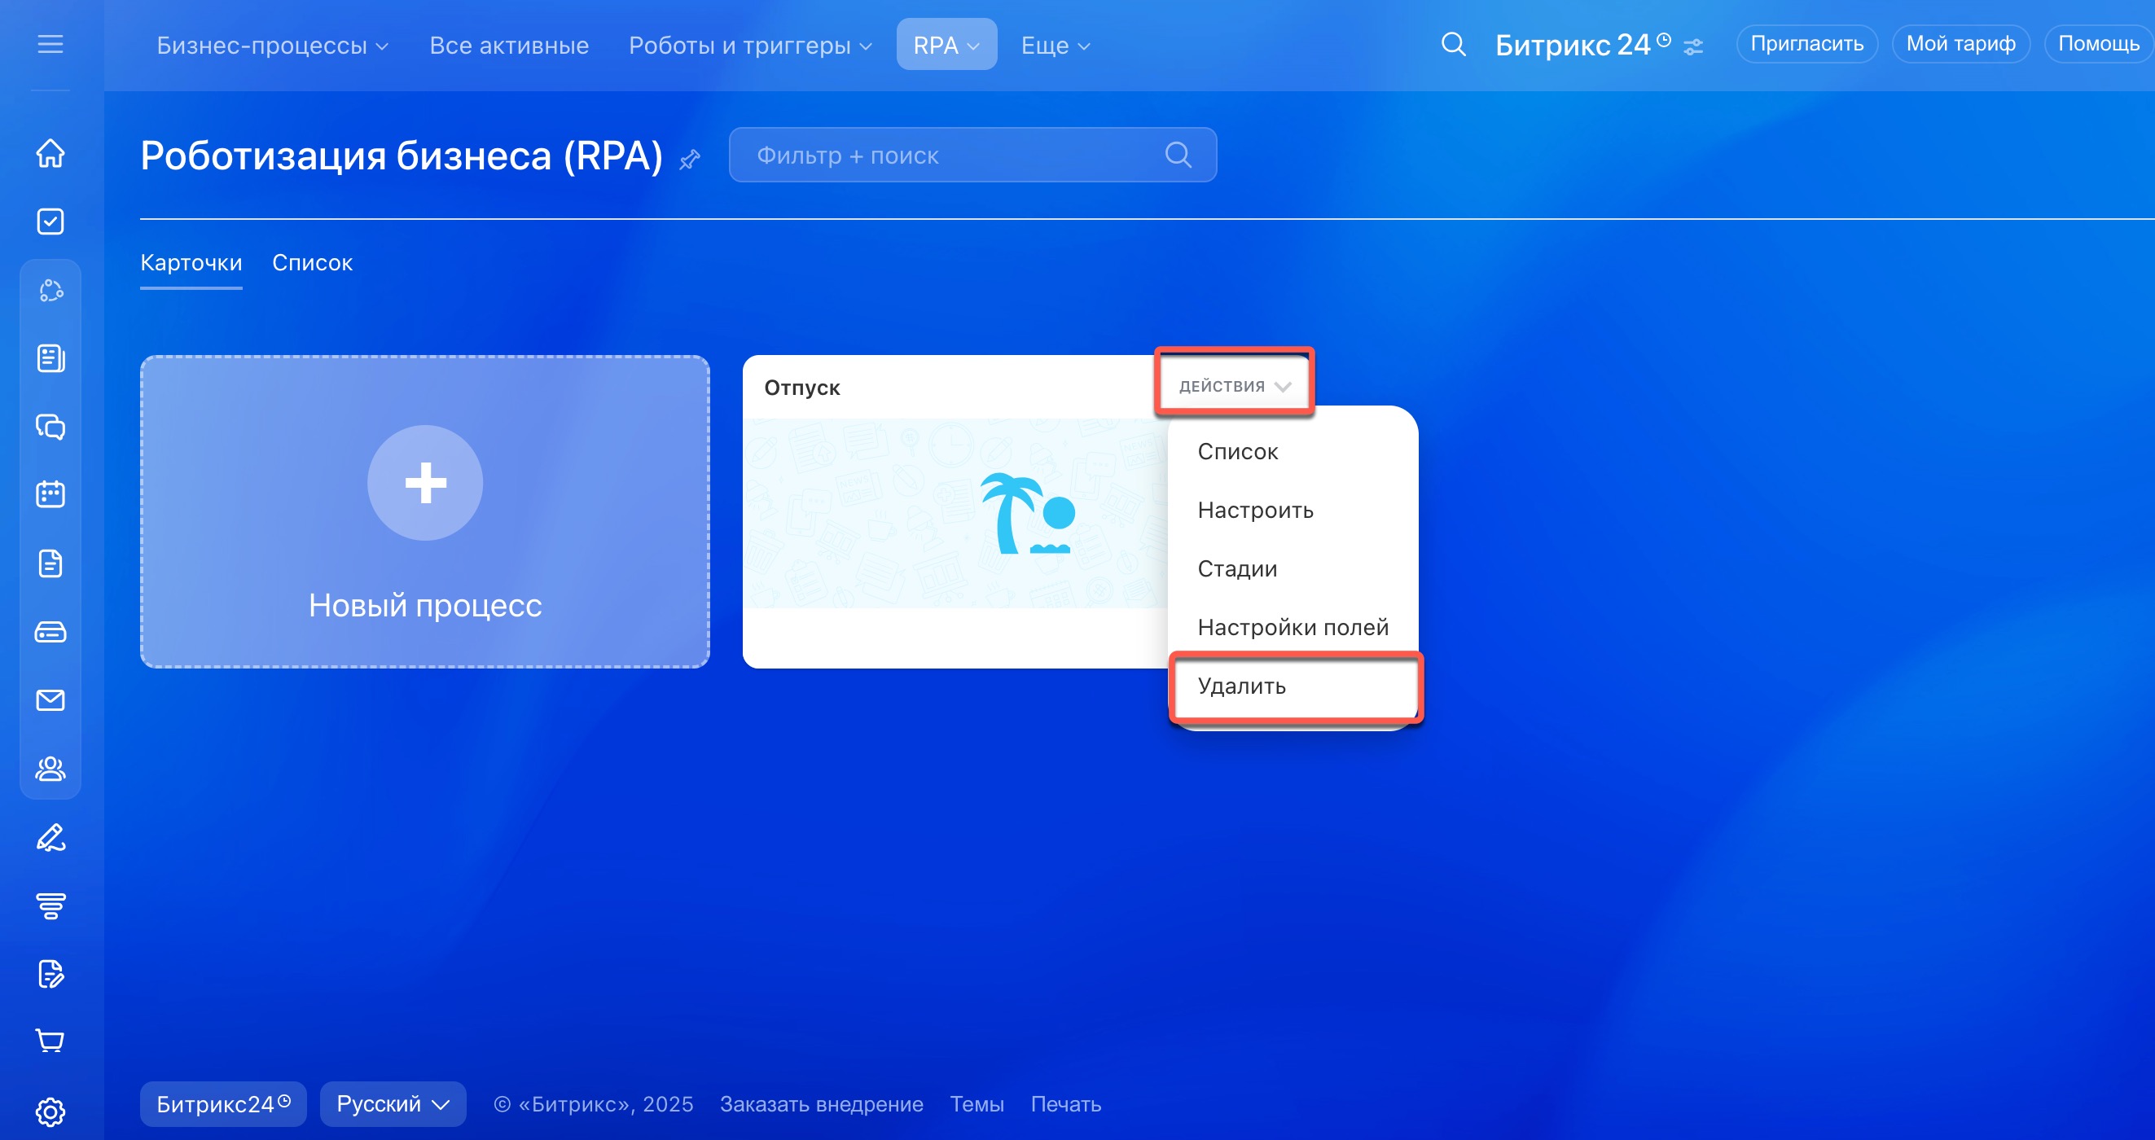Screen dimensions: 2155x1140
Task: Select Удалить from the actions menu
Action: [x=1241, y=686]
